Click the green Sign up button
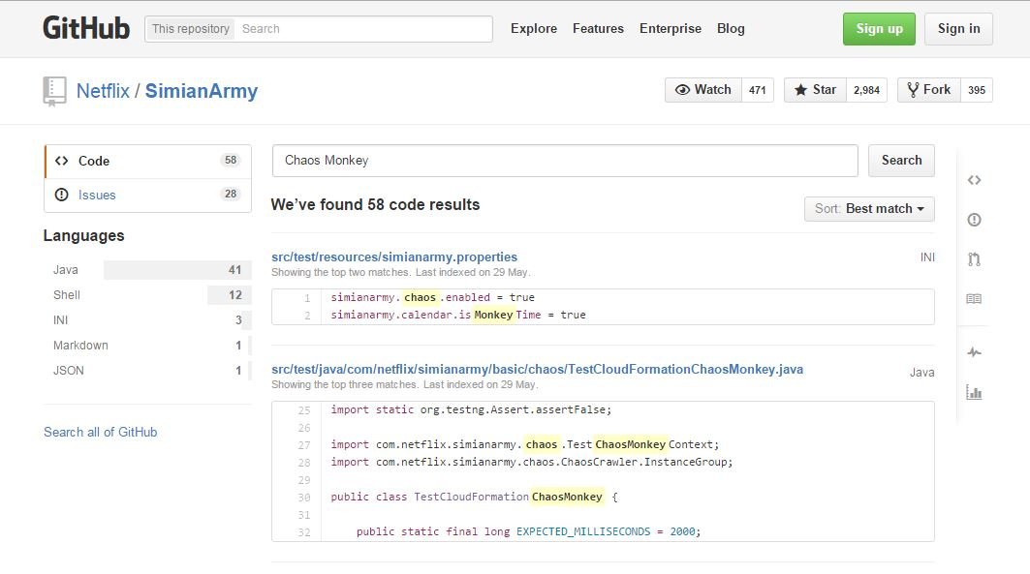The width and height of the screenshot is (1030, 574). coord(879,29)
